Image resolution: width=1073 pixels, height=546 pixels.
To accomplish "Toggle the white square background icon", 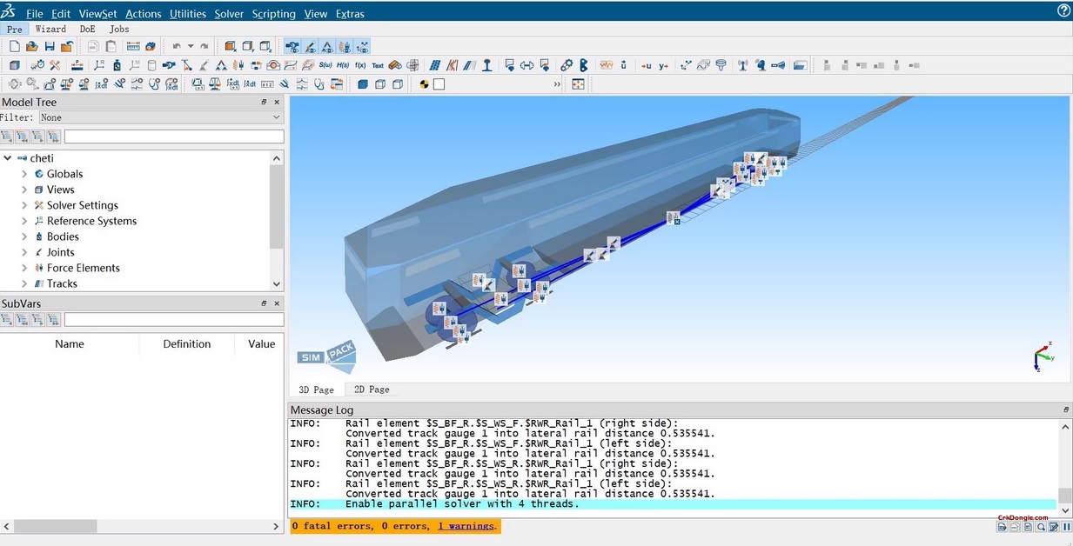I will coord(439,84).
